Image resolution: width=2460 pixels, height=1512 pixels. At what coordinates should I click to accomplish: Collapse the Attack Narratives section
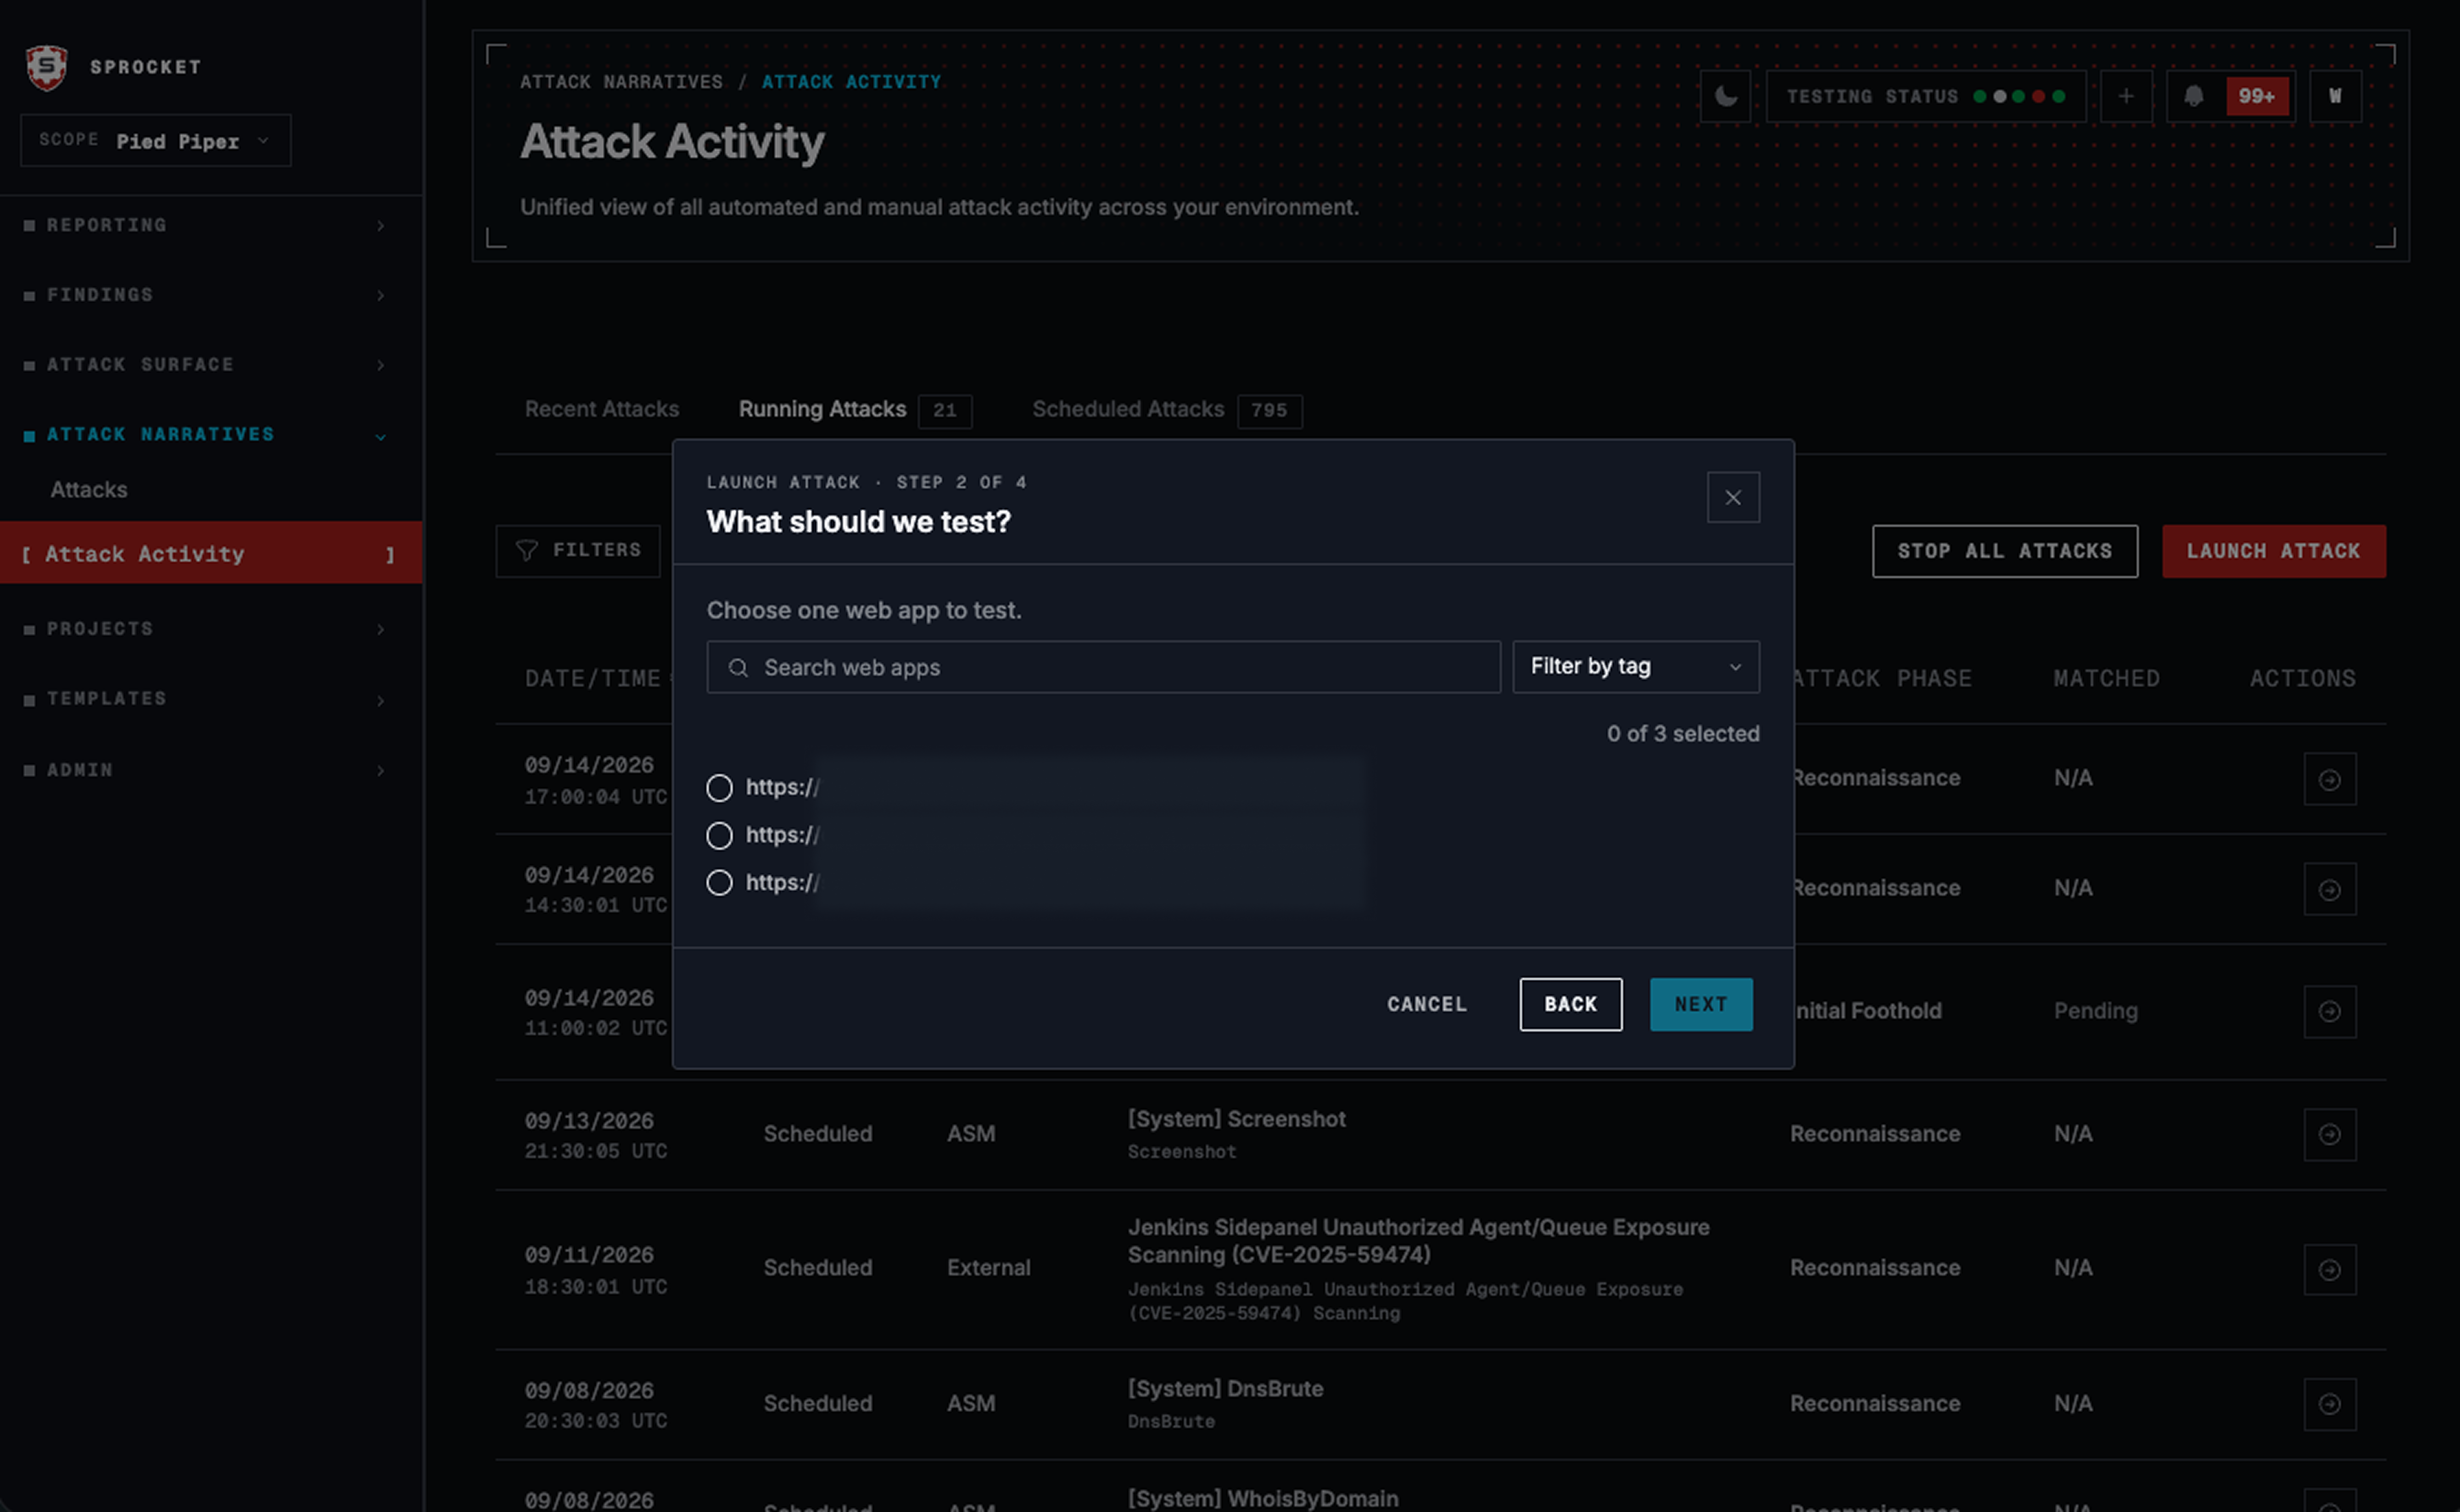205,434
